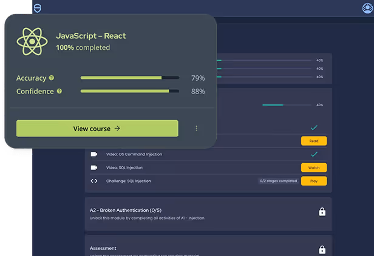Click the completed checkmark for OS Command Injection
This screenshot has width=374, height=256.
pos(314,154)
